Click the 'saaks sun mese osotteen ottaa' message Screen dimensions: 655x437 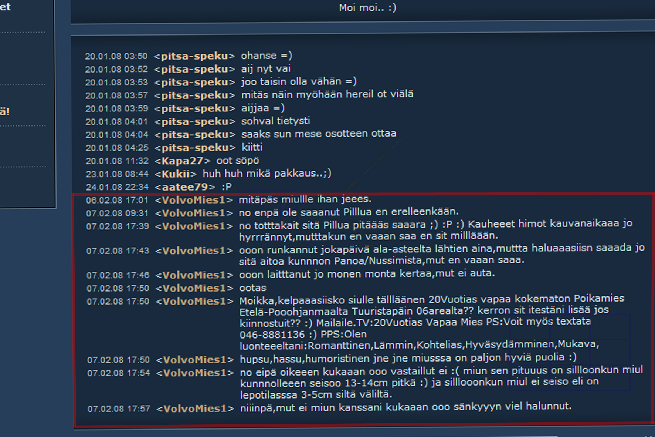point(319,134)
